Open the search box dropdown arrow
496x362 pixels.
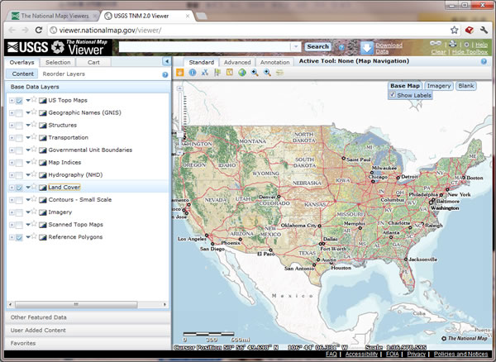pos(295,47)
